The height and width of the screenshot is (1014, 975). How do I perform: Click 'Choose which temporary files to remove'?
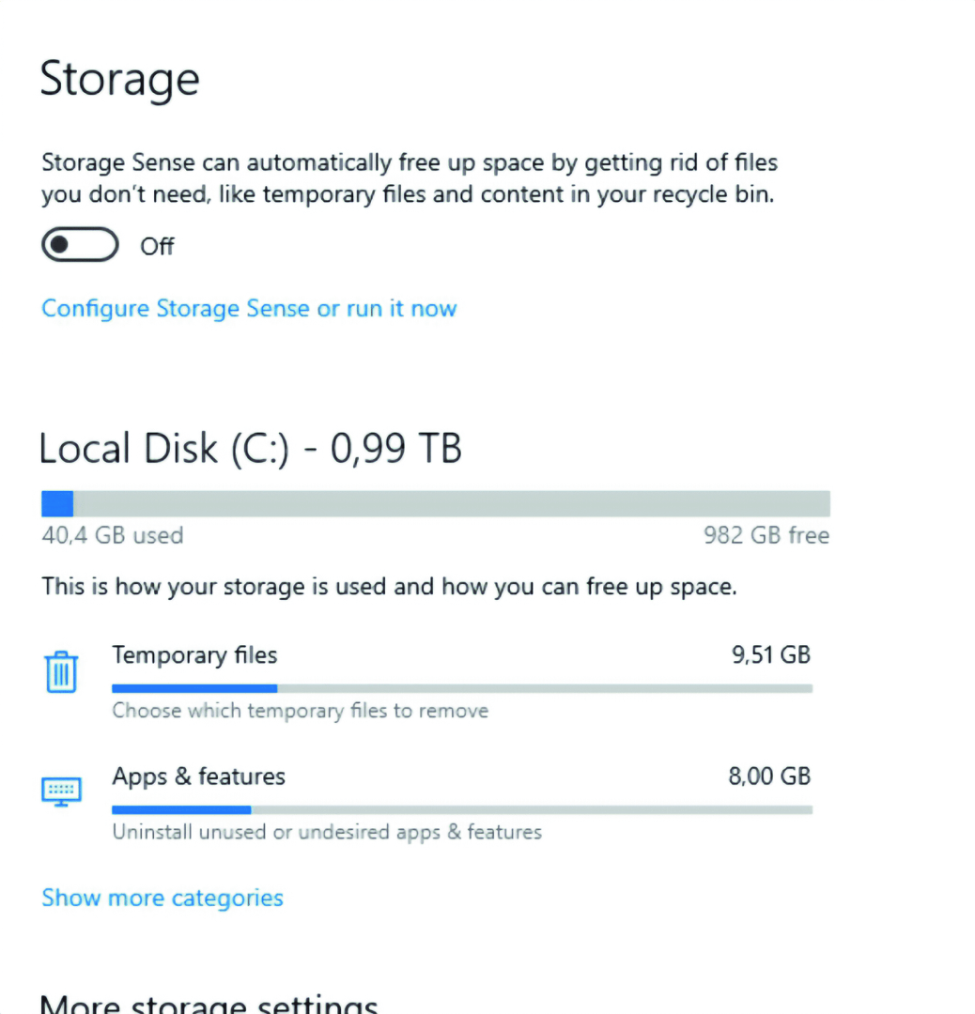pyautogui.click(x=301, y=711)
